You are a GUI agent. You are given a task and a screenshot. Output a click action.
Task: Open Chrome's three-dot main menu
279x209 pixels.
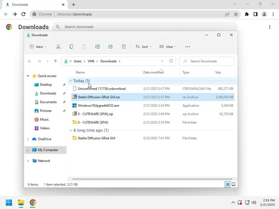coord(273,14)
